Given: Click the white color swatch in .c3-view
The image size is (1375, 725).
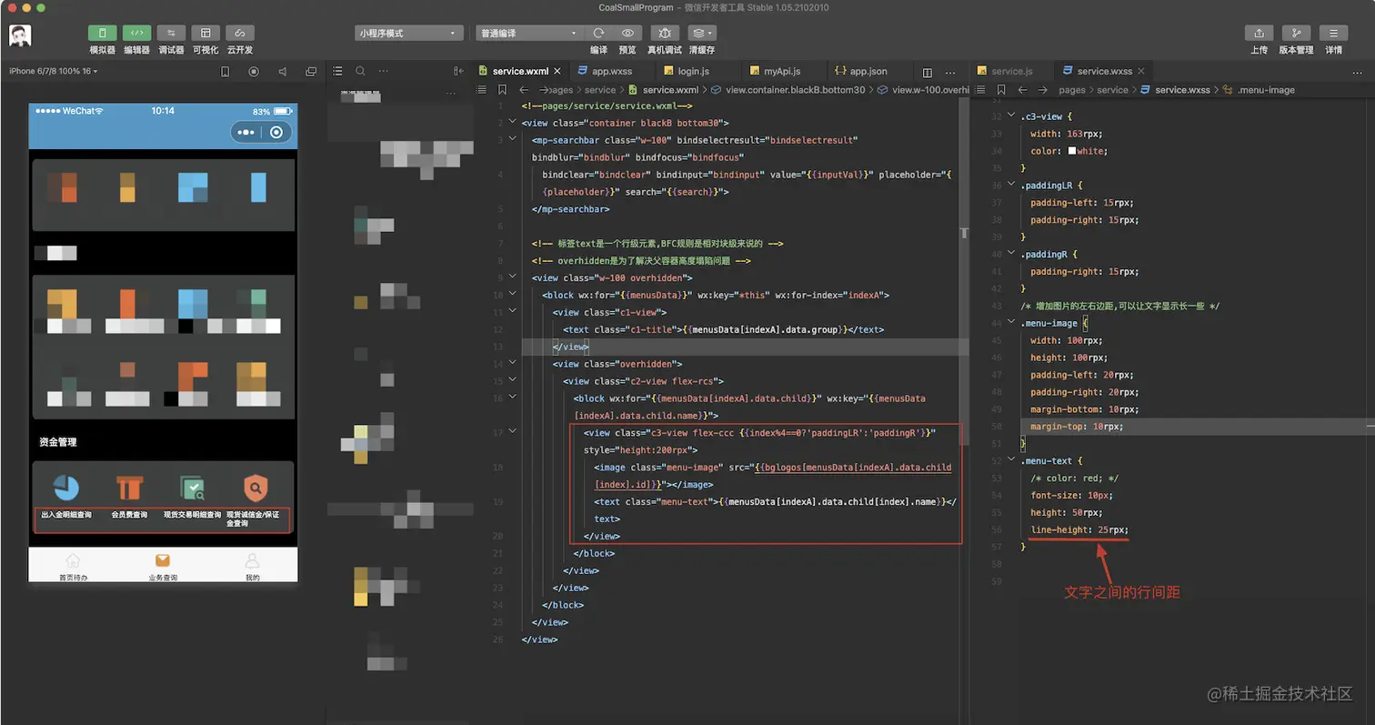Looking at the screenshot, I should (x=1072, y=151).
